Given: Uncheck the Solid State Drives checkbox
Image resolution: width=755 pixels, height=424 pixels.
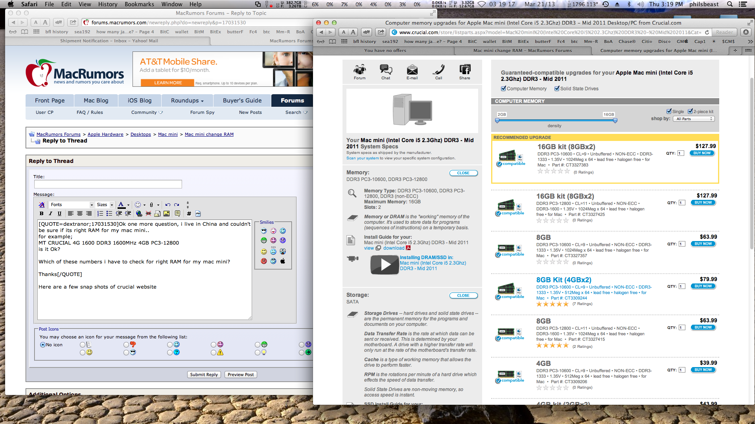Looking at the screenshot, I should [x=557, y=88].
